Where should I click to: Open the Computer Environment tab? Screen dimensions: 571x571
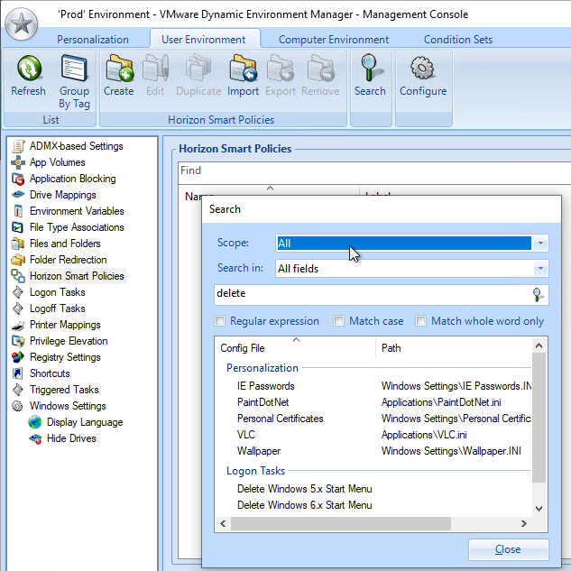334,40
